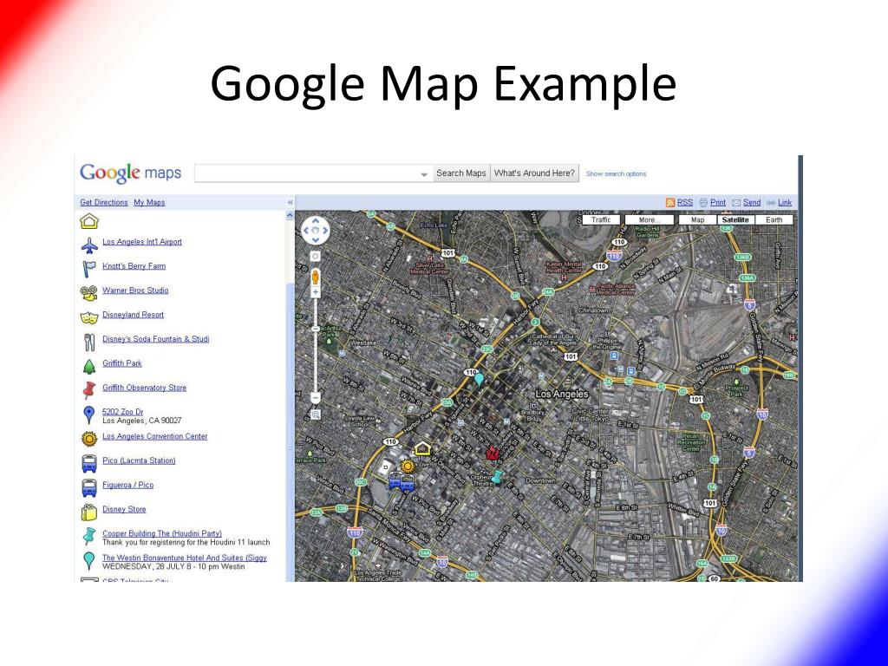Open the Figueroa / Pico link
The image size is (888, 666).
tap(127, 486)
